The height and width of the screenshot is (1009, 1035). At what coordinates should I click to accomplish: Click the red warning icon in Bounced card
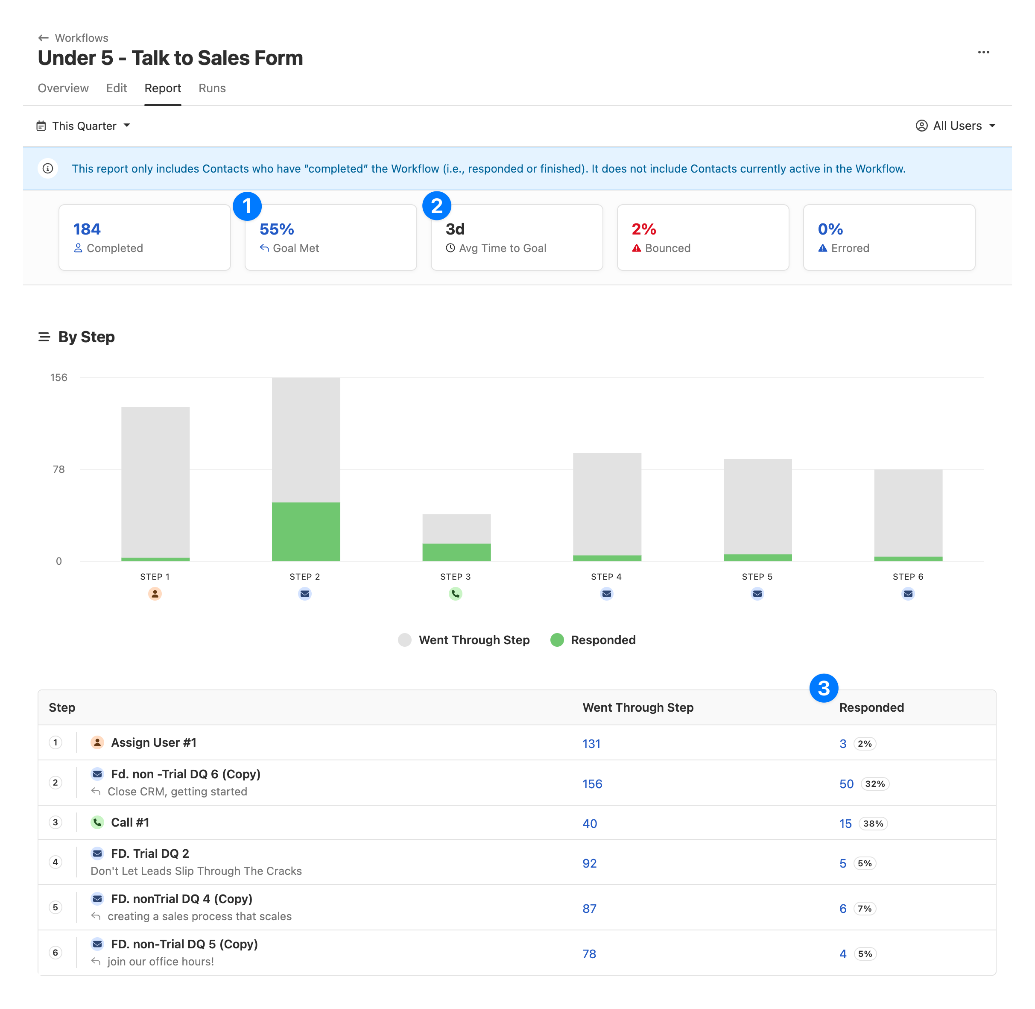pos(636,248)
